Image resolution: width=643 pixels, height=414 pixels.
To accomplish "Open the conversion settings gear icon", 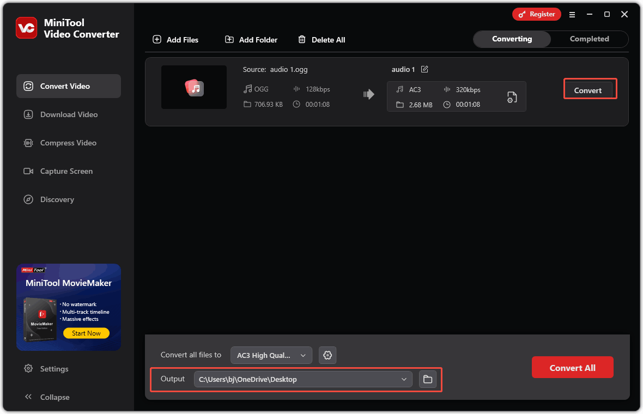I will tap(327, 355).
